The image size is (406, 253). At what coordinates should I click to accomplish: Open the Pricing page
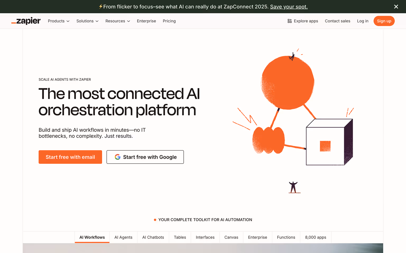169,21
